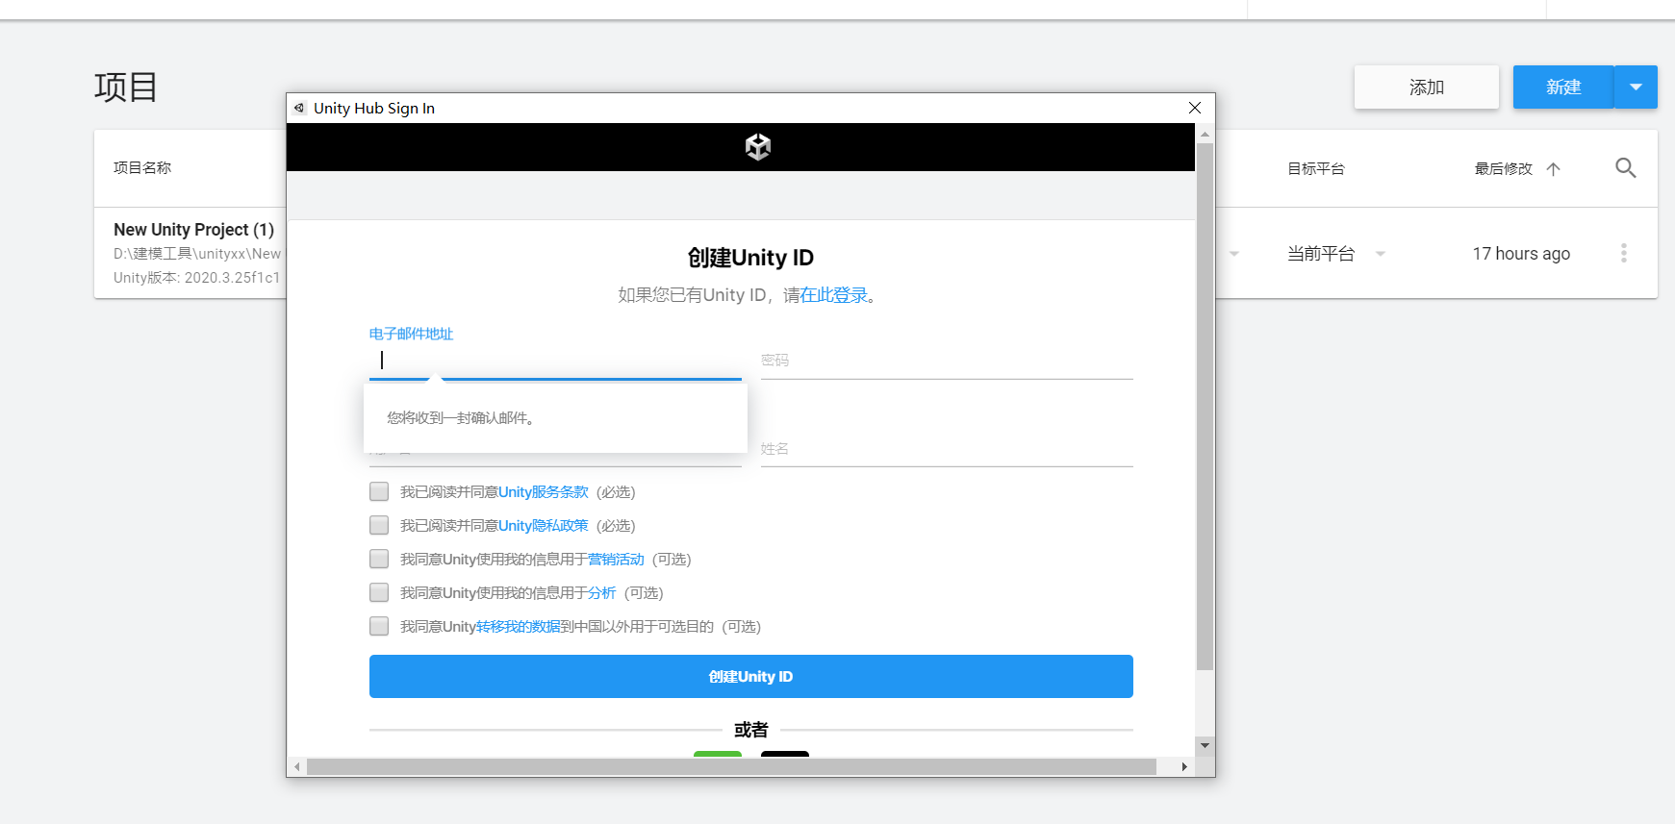1675x824 pixels.
Task: Click the 添加 button
Action: click(x=1427, y=87)
